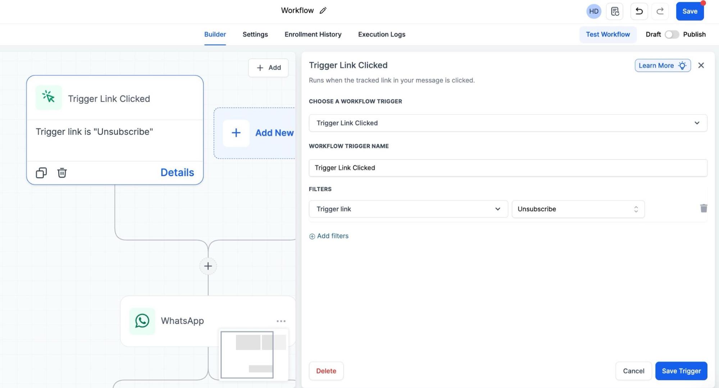
Task: Click the pencil icon to rename Workflow
Action: 323,11
